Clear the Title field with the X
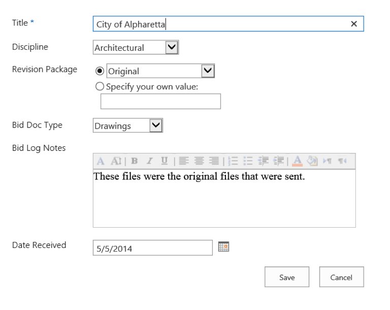Screen dimensions: 390x310 coord(354,24)
